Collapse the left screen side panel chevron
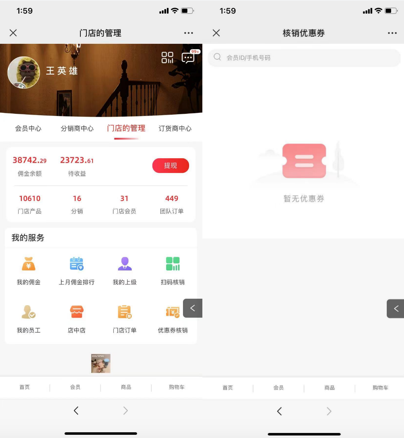This screenshot has height=438, width=404. click(193, 308)
